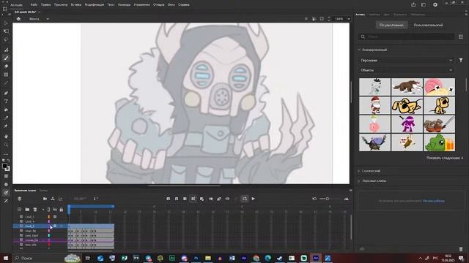This screenshot has height=263, width=469.
Task: Click the new layer folder icon
Action: tap(27, 210)
